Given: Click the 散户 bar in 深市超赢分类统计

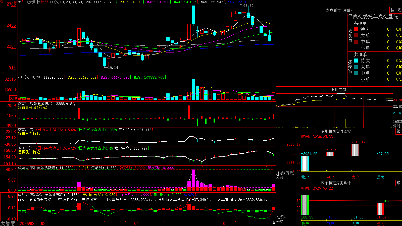Looking at the screenshot, I should pos(305,205).
